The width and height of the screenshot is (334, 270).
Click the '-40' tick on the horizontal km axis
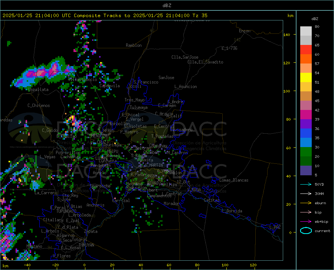(x=27, y=265)
